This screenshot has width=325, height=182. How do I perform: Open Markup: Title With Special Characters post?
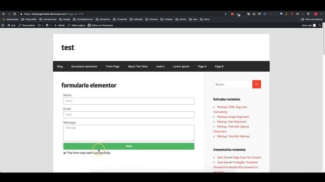231,129
